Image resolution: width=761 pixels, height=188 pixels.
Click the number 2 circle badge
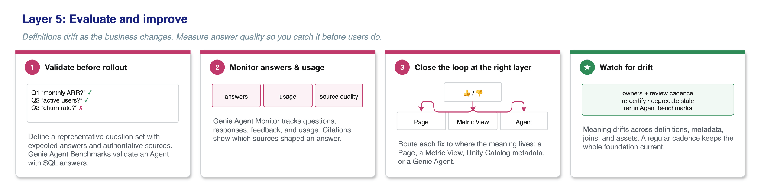217,67
